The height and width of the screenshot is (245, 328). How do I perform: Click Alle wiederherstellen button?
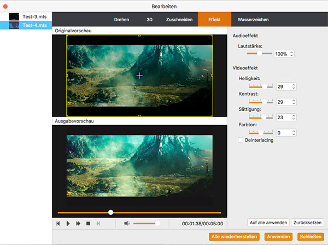(234, 237)
